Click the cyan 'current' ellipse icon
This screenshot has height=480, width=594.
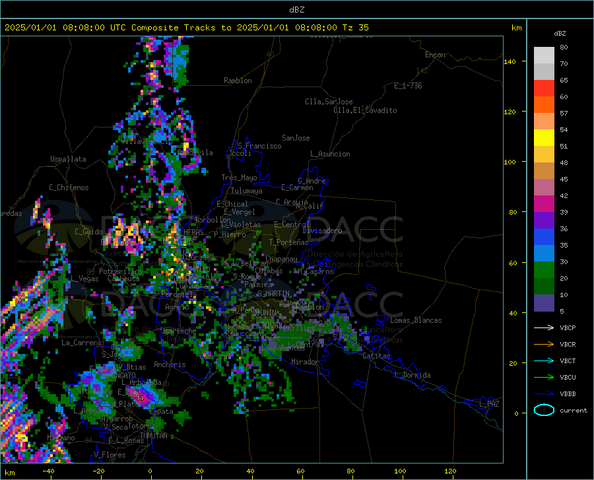(544, 410)
